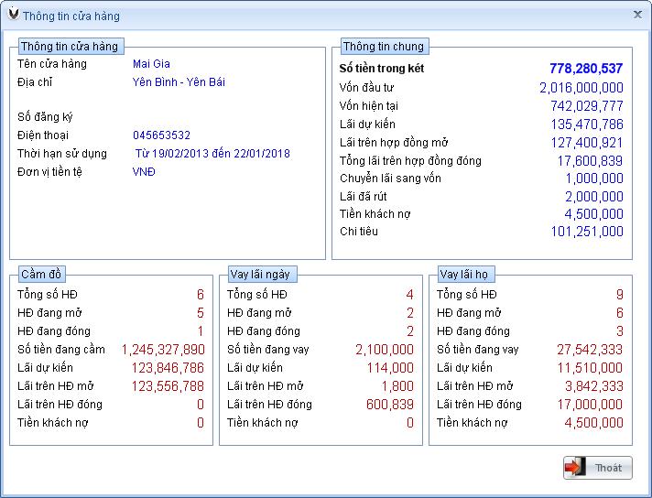
Task: Select address Yên Bình - Yên Bái
Action: pos(179,81)
